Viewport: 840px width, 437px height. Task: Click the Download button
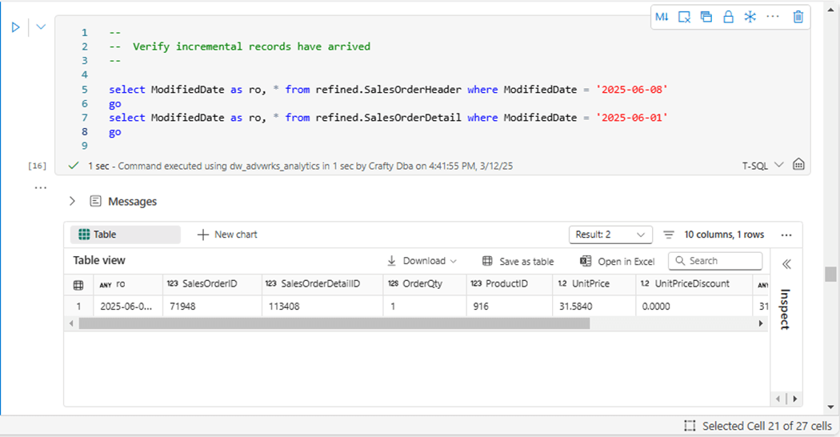pos(422,261)
